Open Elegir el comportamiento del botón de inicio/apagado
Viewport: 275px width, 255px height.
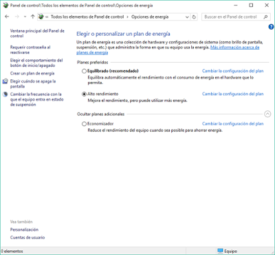point(36,63)
